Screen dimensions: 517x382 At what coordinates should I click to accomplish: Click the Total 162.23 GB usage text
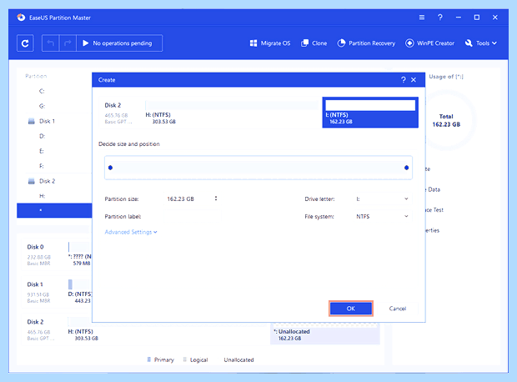click(x=446, y=120)
